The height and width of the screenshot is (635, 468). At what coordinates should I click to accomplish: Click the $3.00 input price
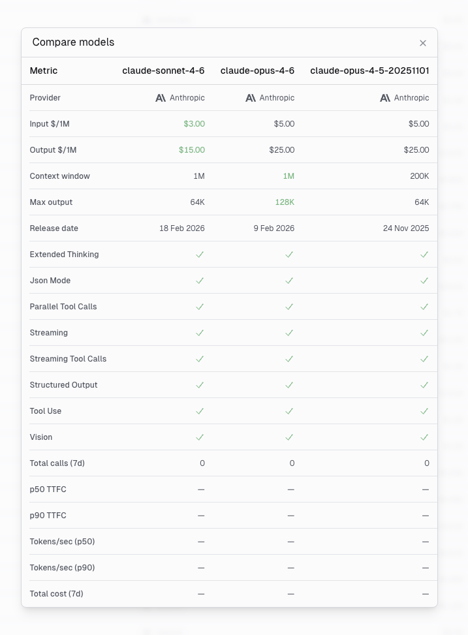(x=194, y=124)
